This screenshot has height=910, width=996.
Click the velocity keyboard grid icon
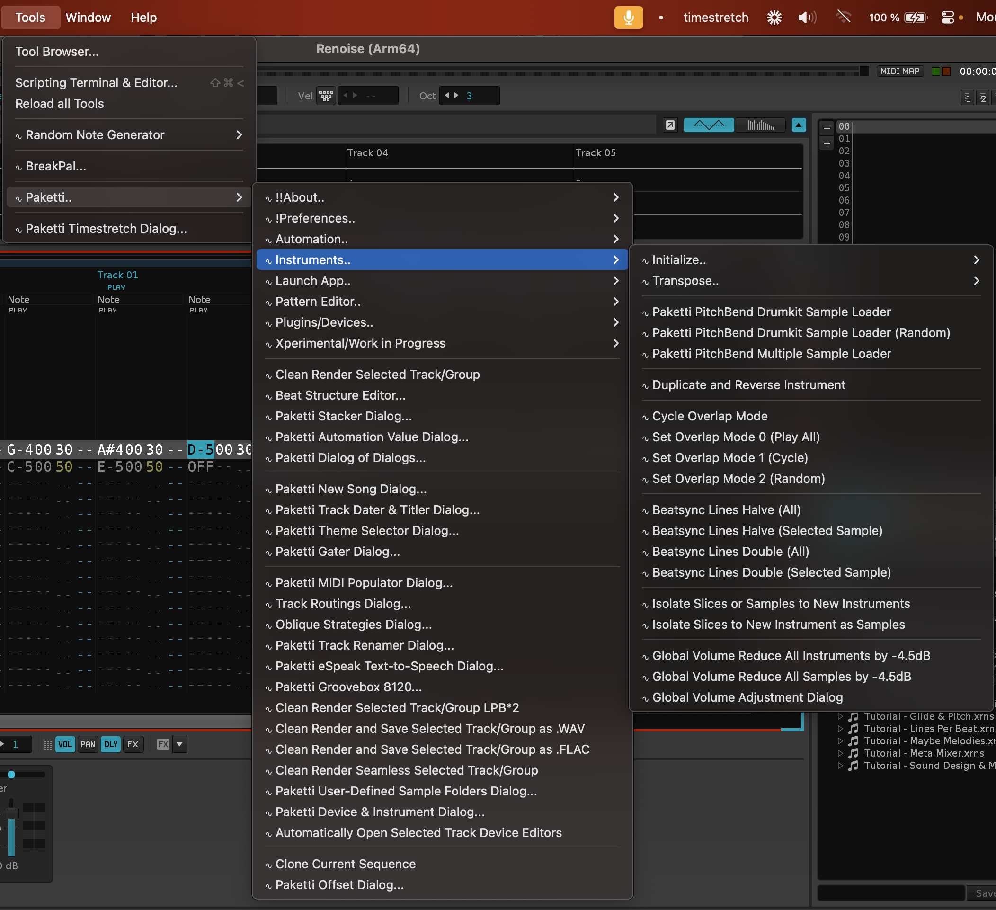click(x=326, y=95)
